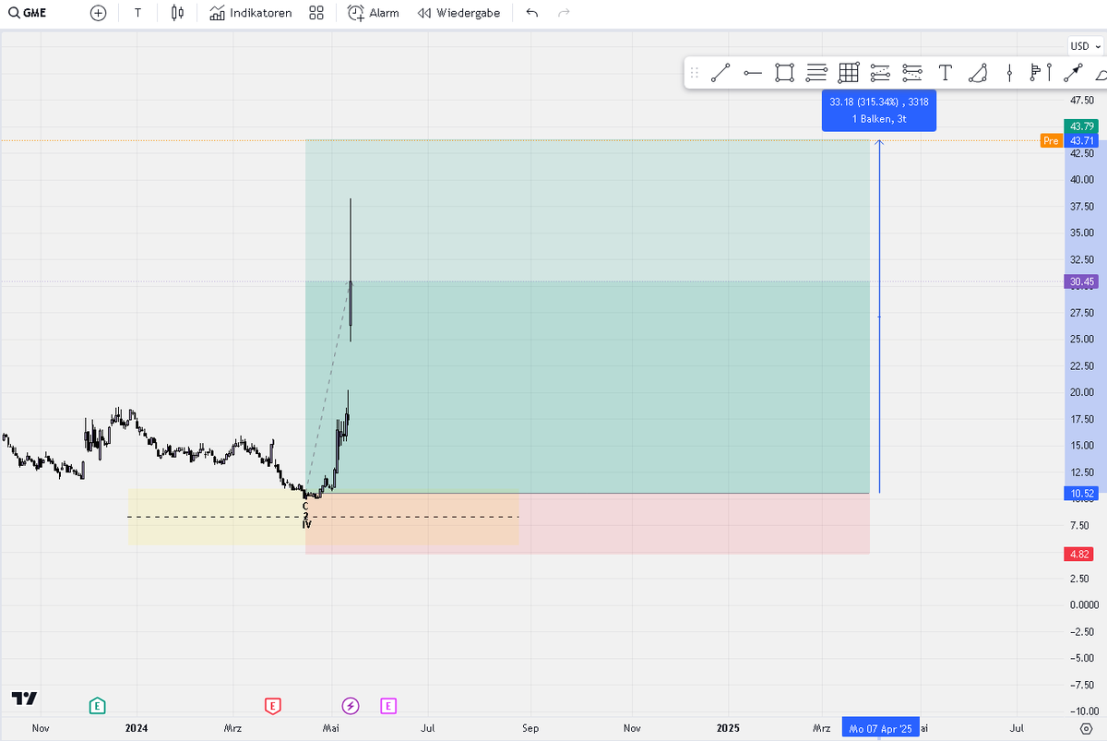Open the Indikatoren menu
Image resolution: width=1107 pixels, height=741 pixels.
point(251,13)
